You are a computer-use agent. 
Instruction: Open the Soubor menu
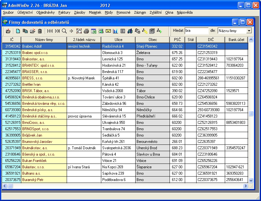point(8,12)
